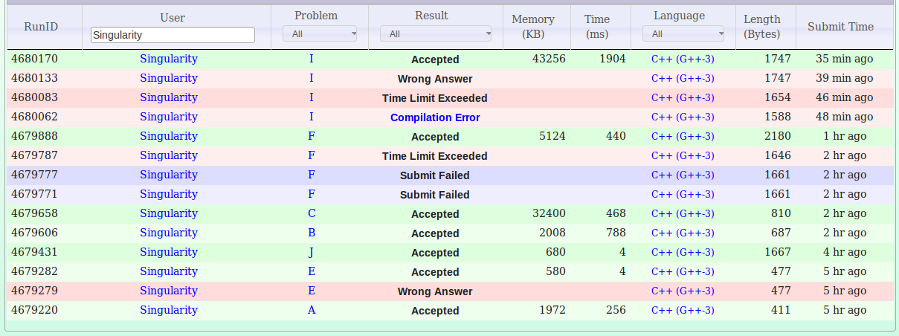Open problem A link for run 4679220
The width and height of the screenshot is (899, 336).
click(x=312, y=310)
